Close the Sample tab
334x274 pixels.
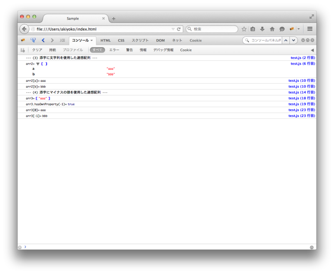(x=104, y=18)
